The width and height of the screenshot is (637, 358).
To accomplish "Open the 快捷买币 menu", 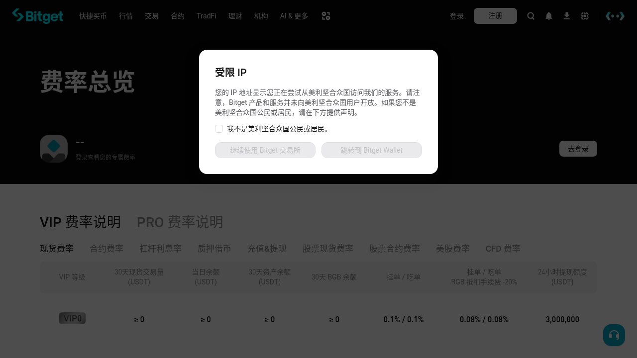I will (93, 16).
